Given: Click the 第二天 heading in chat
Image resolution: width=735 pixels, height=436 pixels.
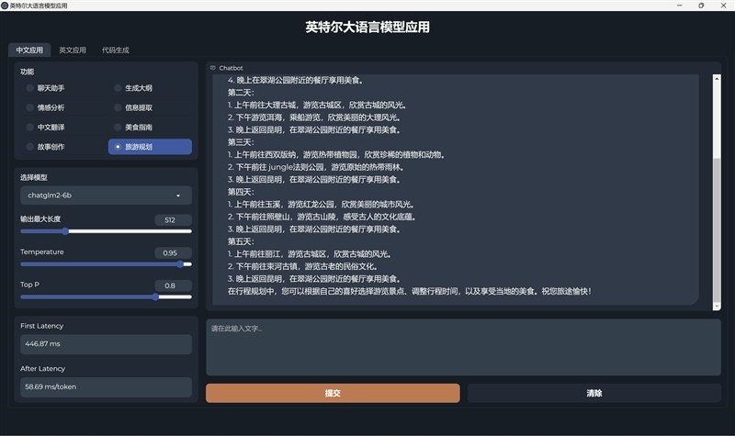Looking at the screenshot, I should (241, 93).
